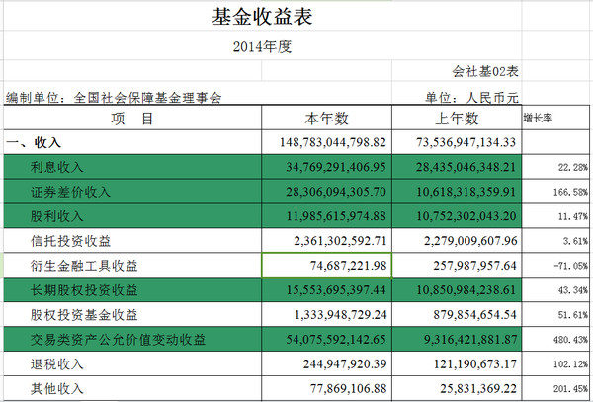Click the 2014年度 cell
The height and width of the screenshot is (402, 593).
[x=263, y=46]
